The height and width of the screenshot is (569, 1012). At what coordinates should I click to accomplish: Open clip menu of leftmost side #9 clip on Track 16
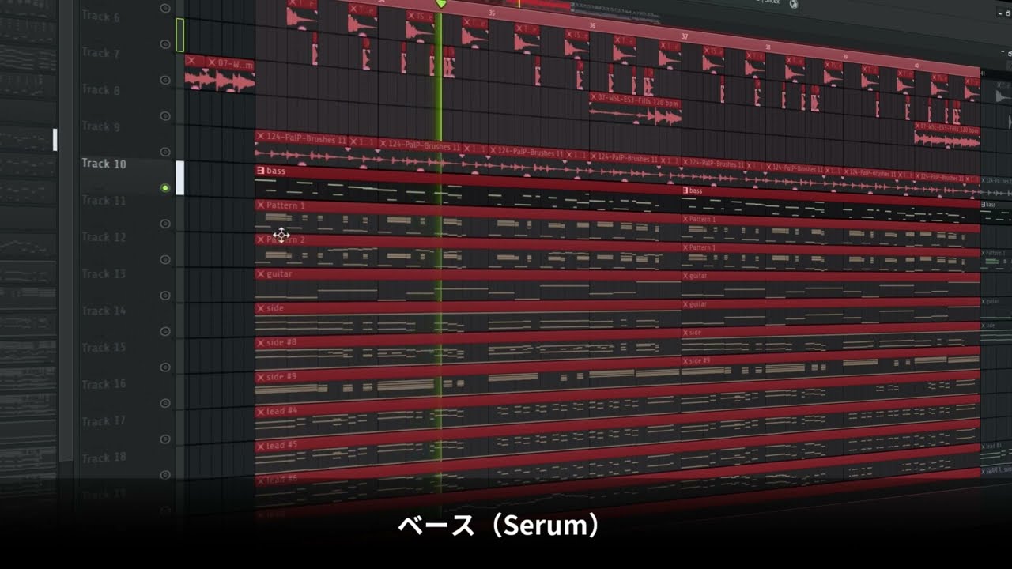pyautogui.click(x=260, y=377)
